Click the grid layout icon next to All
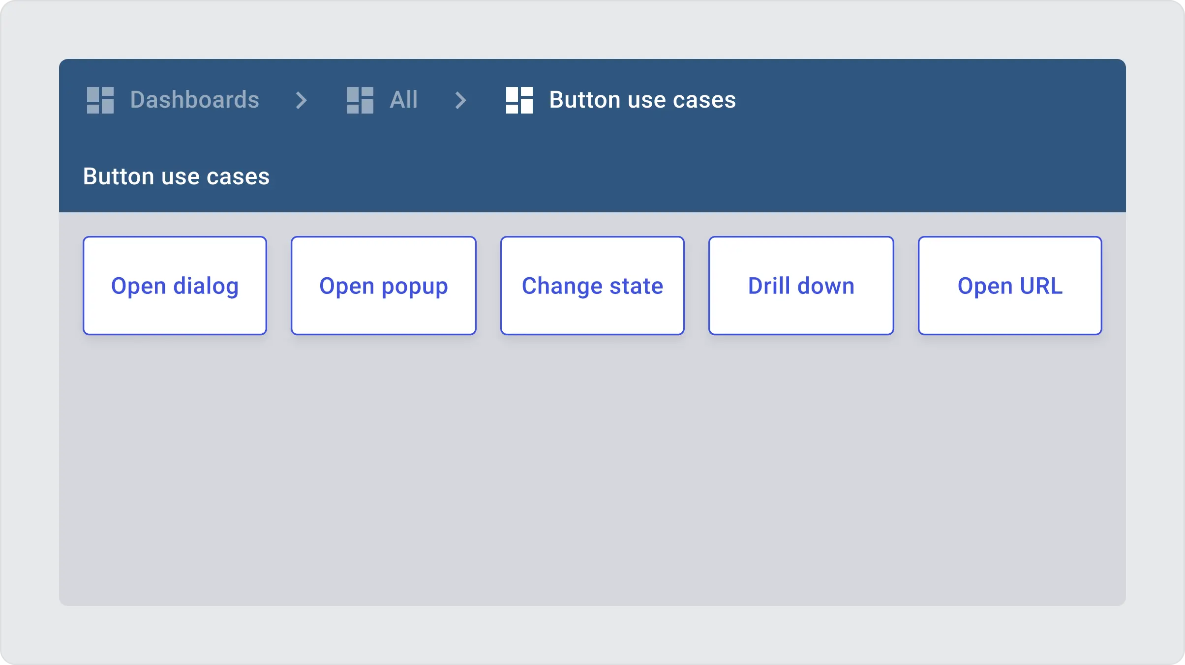The width and height of the screenshot is (1185, 665). [360, 99]
